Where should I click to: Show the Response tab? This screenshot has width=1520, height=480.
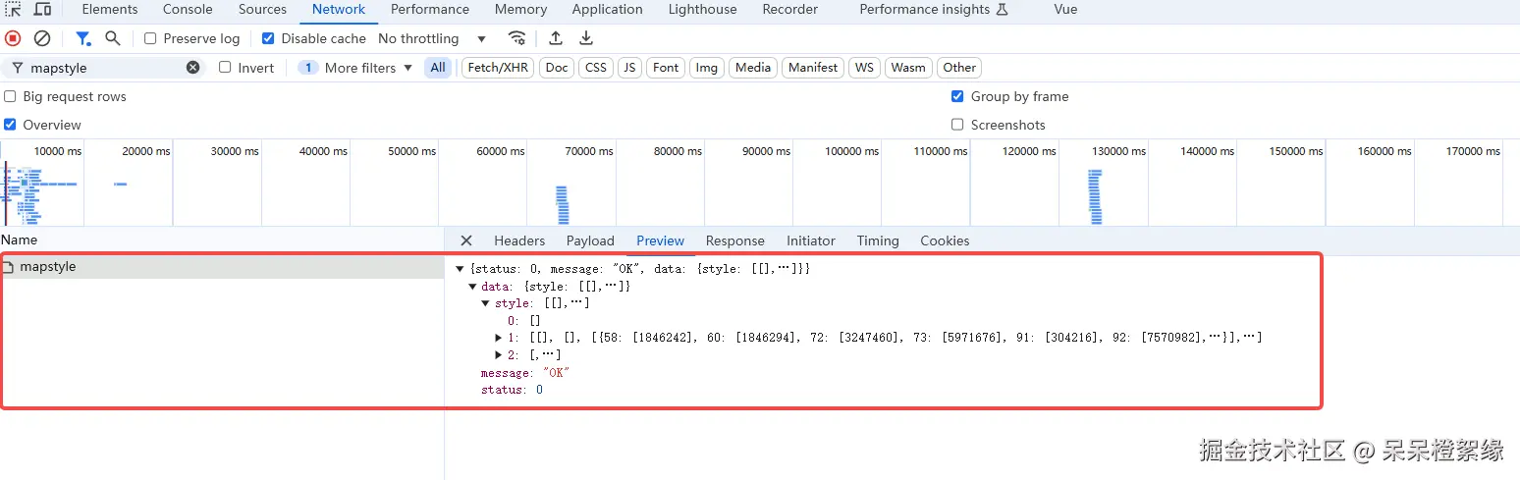pos(735,240)
